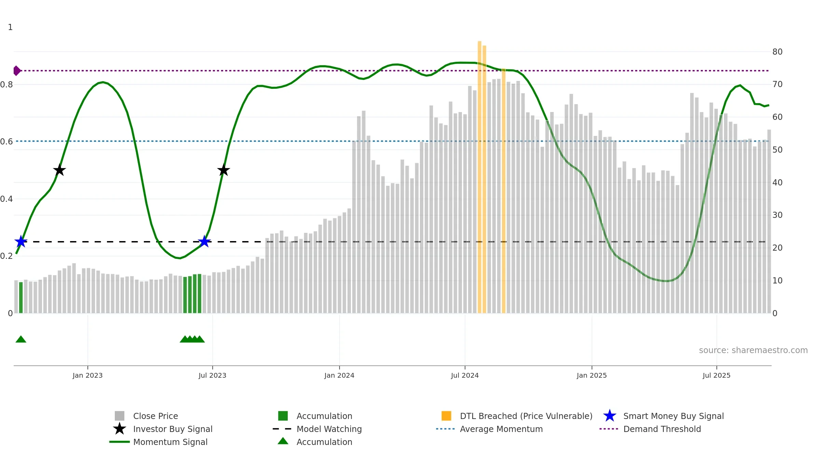Toggle Average Momentum legend entry
The image size is (820, 461).
coord(489,429)
